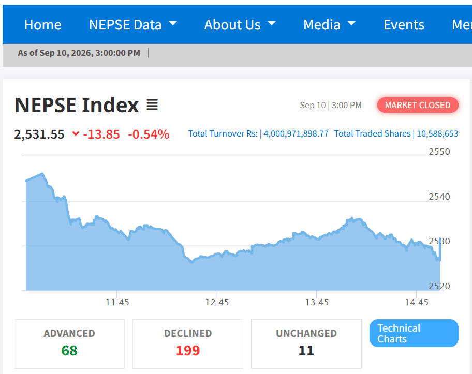Click the 14:45 time axis label

click(417, 302)
